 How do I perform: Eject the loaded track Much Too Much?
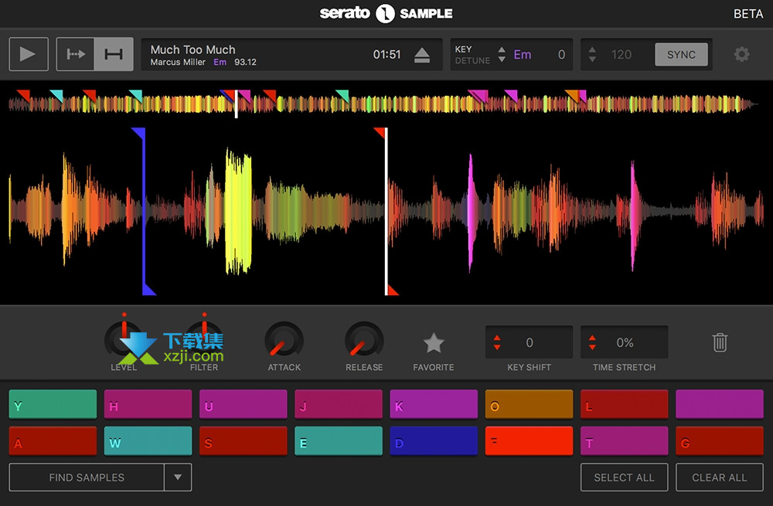tap(422, 55)
